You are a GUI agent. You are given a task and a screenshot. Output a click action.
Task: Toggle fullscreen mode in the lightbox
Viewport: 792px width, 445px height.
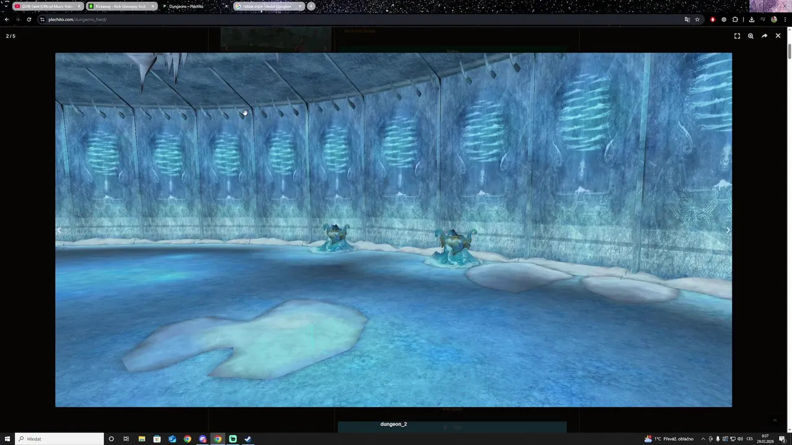737,36
